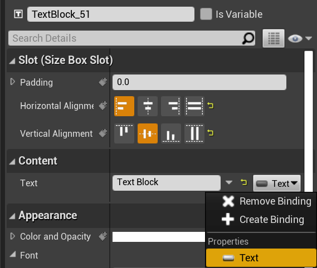Image resolution: width=317 pixels, height=268 pixels.
Task: Reset Horizontal Alignment to default arrow
Action: tap(211, 106)
